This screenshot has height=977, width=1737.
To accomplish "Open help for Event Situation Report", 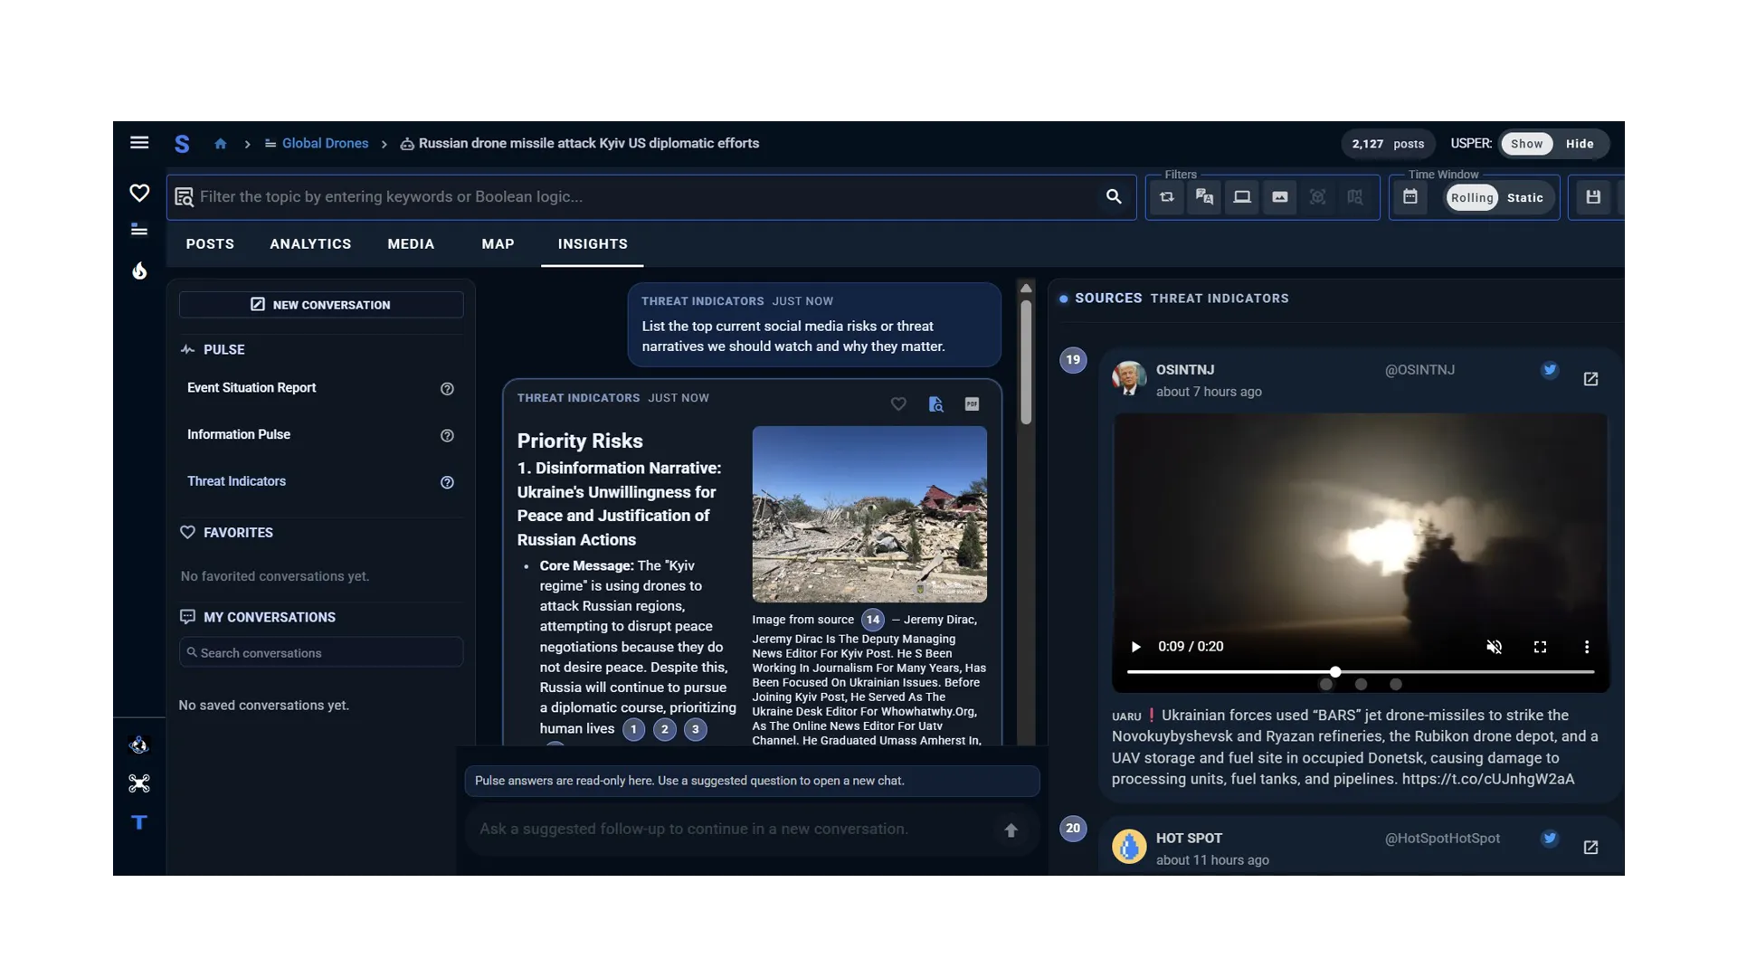I will tap(447, 389).
